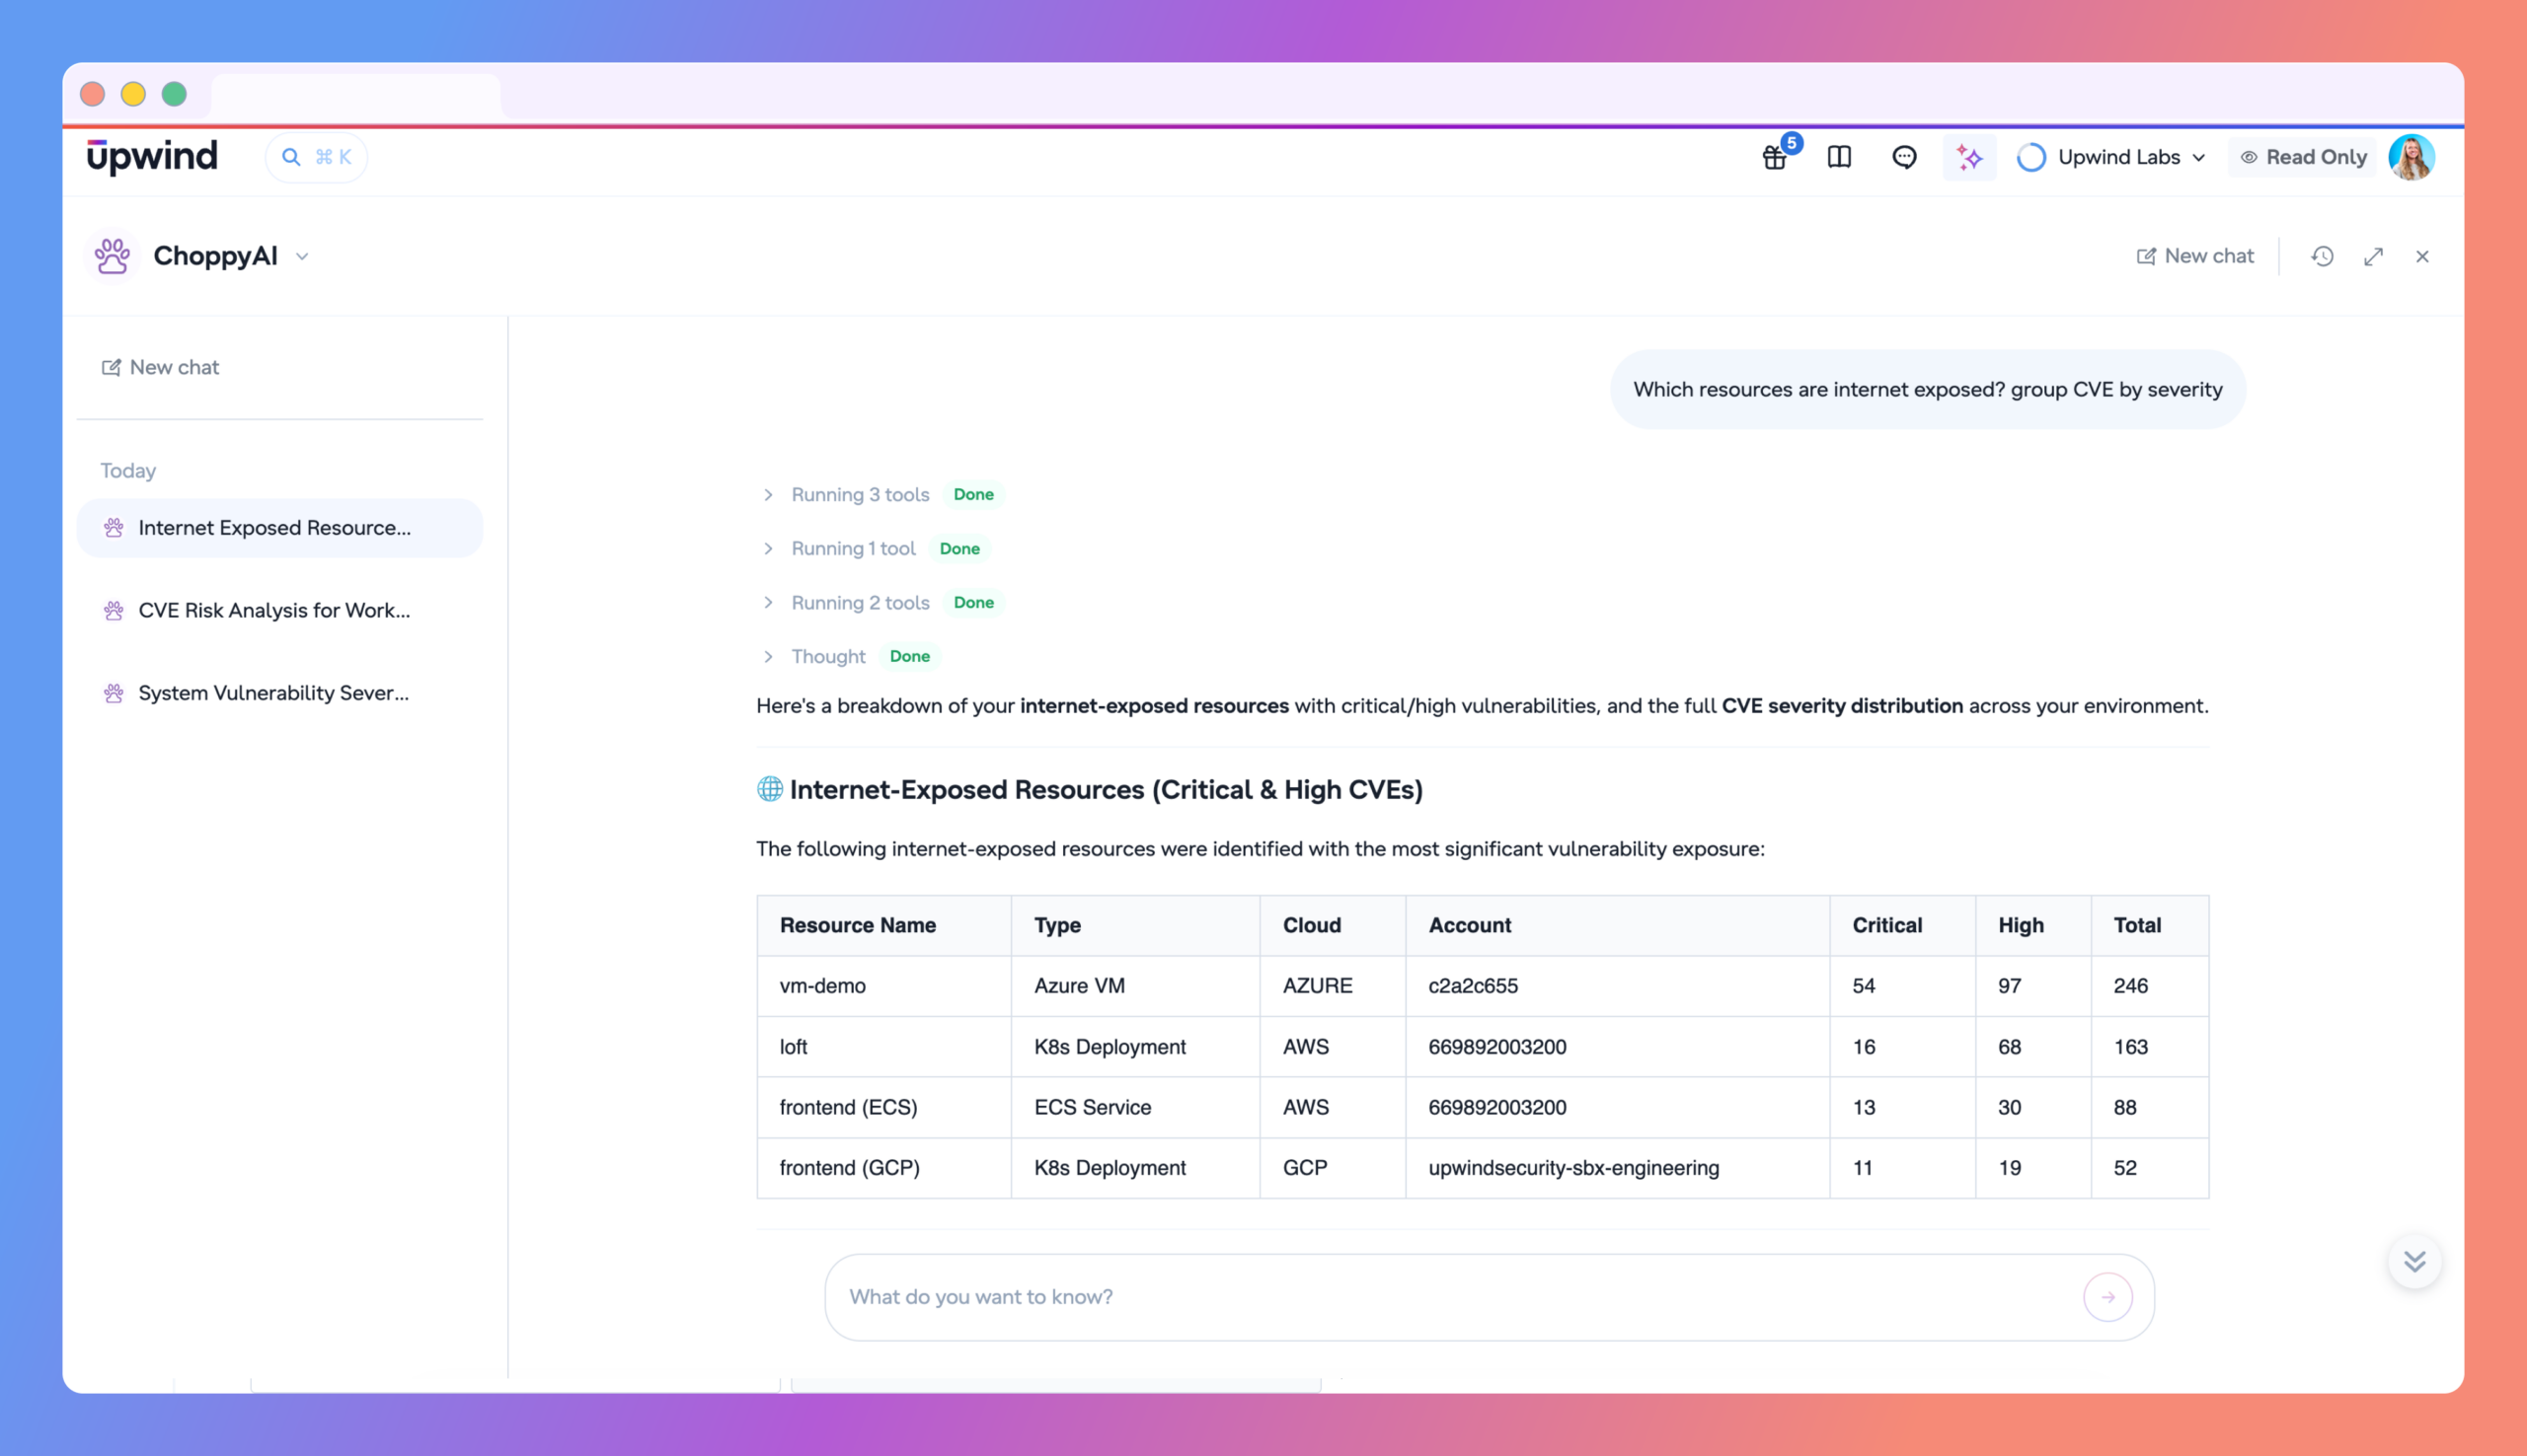Click the Account column header
The width and height of the screenshot is (2527, 1456).
coord(1617,925)
